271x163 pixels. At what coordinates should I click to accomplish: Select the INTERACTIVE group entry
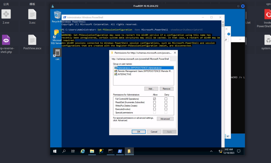[x=123, y=74]
